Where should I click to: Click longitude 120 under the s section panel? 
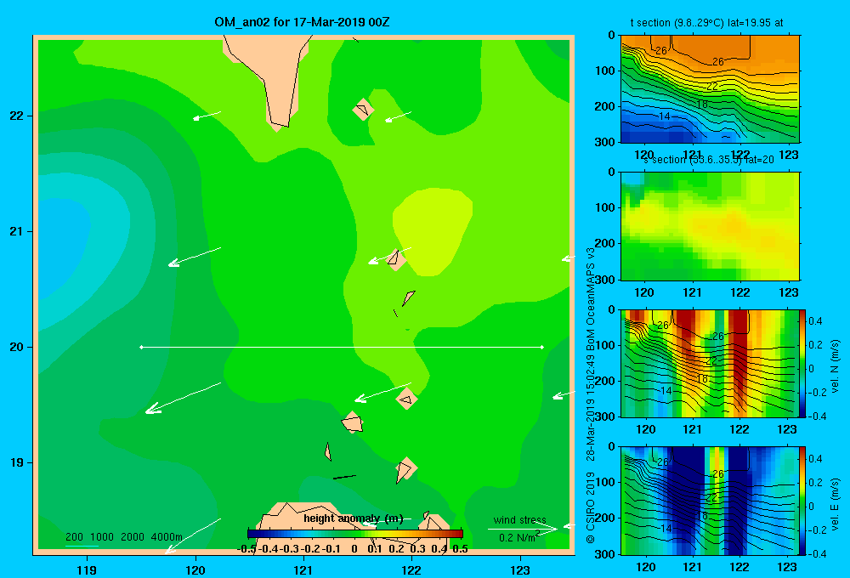click(644, 292)
